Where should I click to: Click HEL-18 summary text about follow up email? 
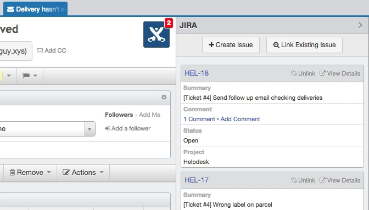pyautogui.click(x=253, y=98)
